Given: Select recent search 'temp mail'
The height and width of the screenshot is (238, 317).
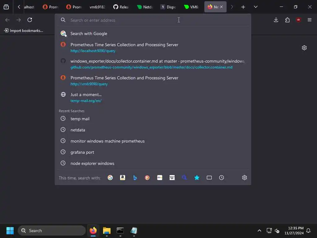Looking at the screenshot, I should (x=153, y=119).
